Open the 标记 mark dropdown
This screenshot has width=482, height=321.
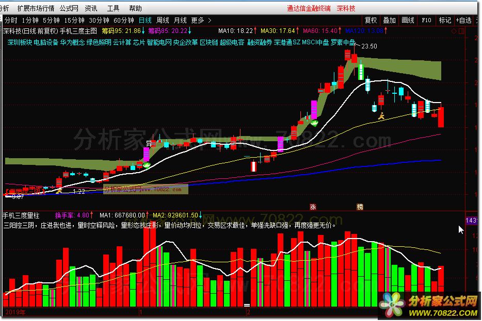pos(444,20)
